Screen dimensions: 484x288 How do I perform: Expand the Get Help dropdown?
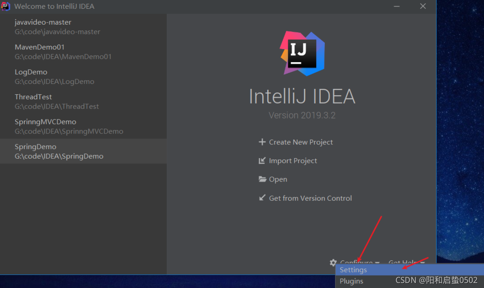(x=406, y=262)
